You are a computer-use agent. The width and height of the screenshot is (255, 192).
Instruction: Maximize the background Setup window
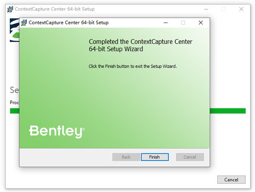pyautogui.click(x=224, y=9)
